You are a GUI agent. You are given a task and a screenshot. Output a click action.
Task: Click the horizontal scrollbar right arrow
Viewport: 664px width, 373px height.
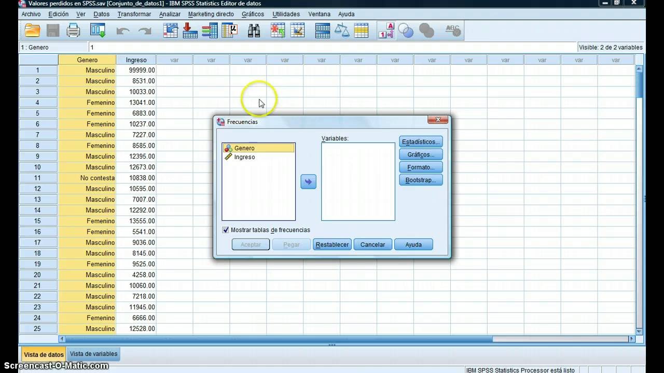tap(632, 339)
